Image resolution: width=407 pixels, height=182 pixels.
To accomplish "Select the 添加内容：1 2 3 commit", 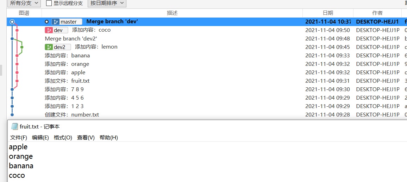I will (207, 106).
